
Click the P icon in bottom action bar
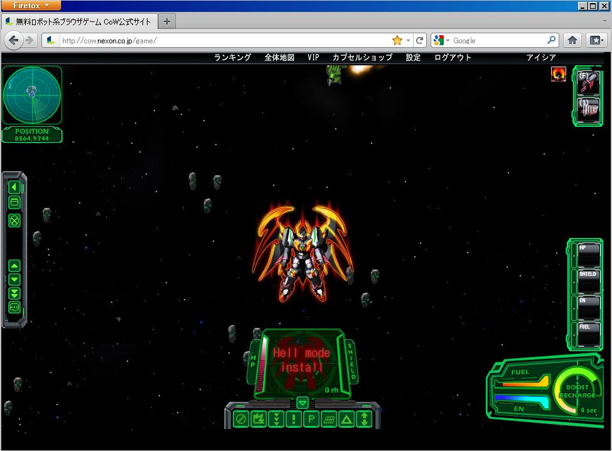click(x=311, y=420)
